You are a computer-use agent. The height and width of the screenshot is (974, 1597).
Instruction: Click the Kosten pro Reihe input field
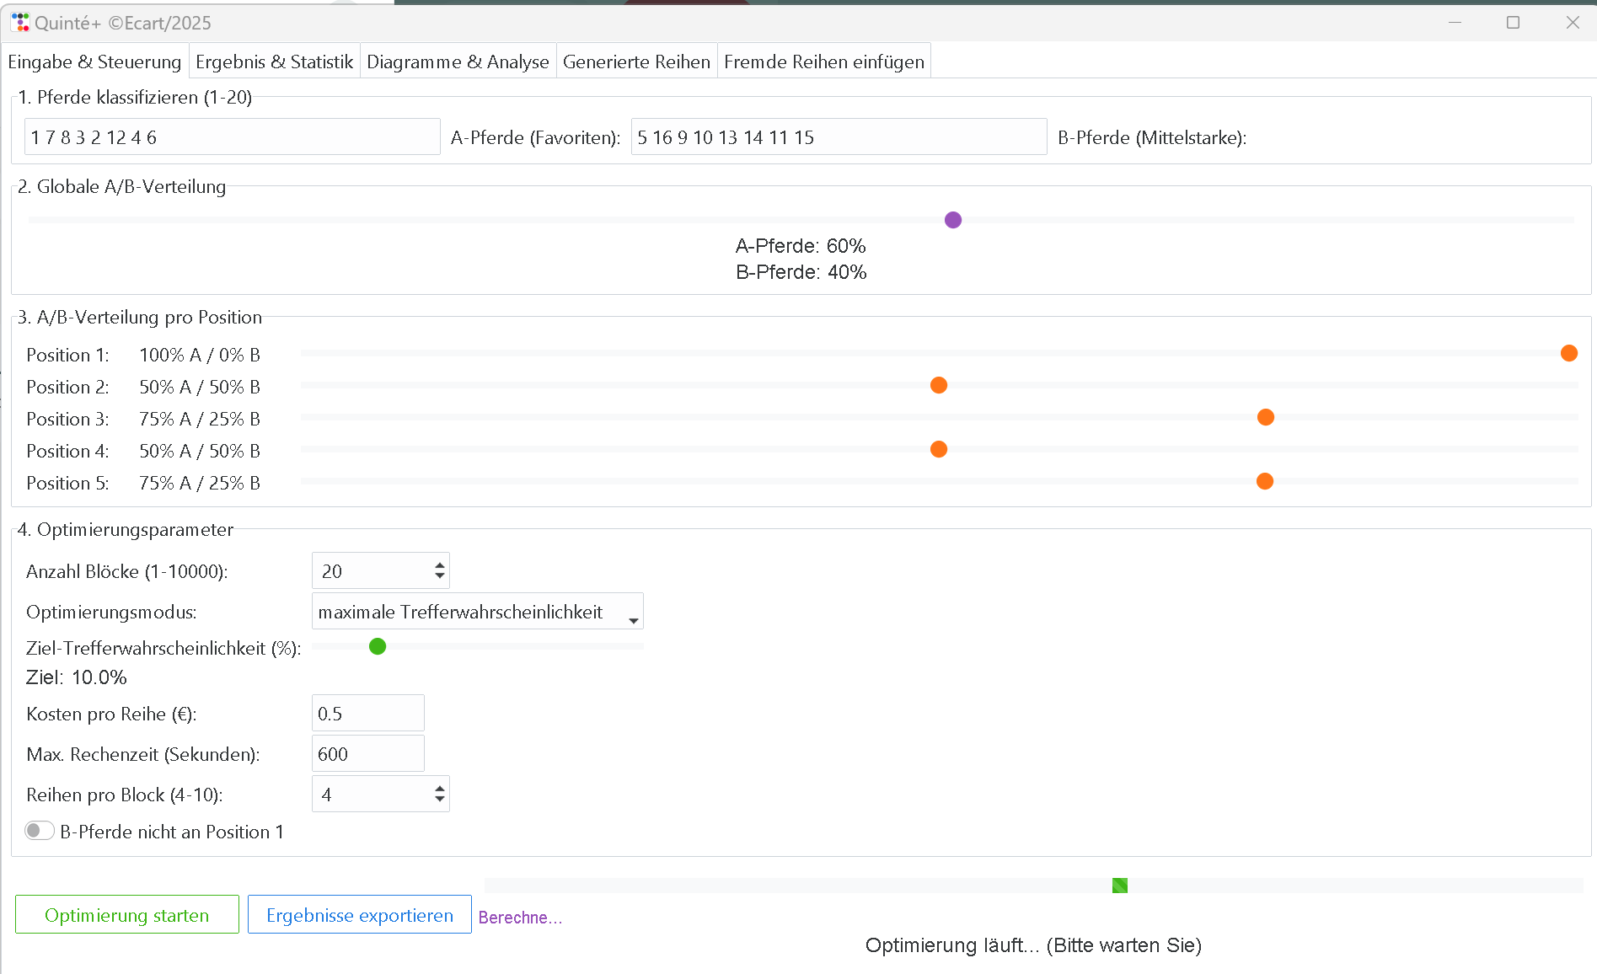click(x=367, y=714)
